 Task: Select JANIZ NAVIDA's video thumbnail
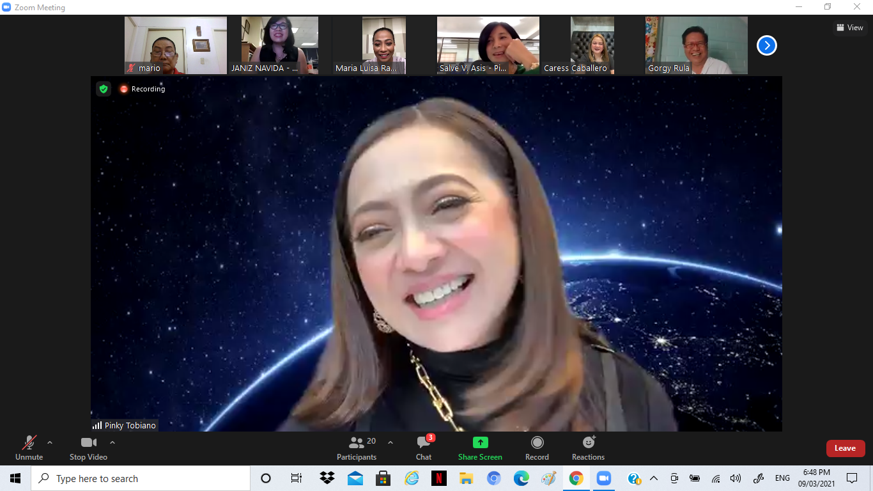279,45
